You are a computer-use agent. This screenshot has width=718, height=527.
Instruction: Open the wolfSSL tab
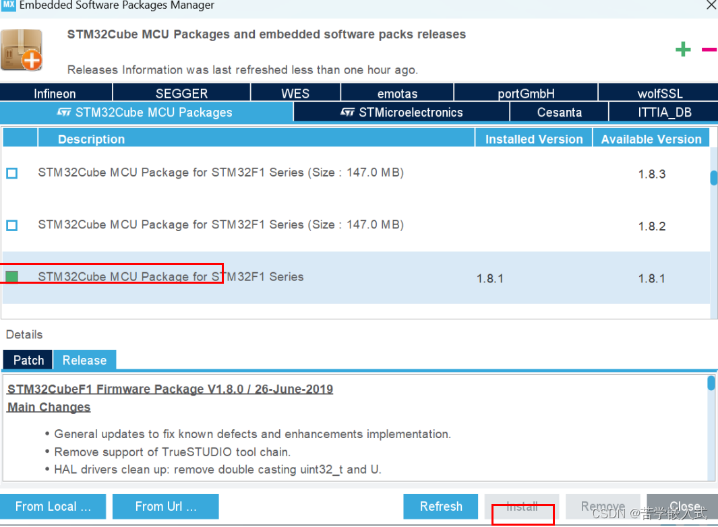click(659, 93)
